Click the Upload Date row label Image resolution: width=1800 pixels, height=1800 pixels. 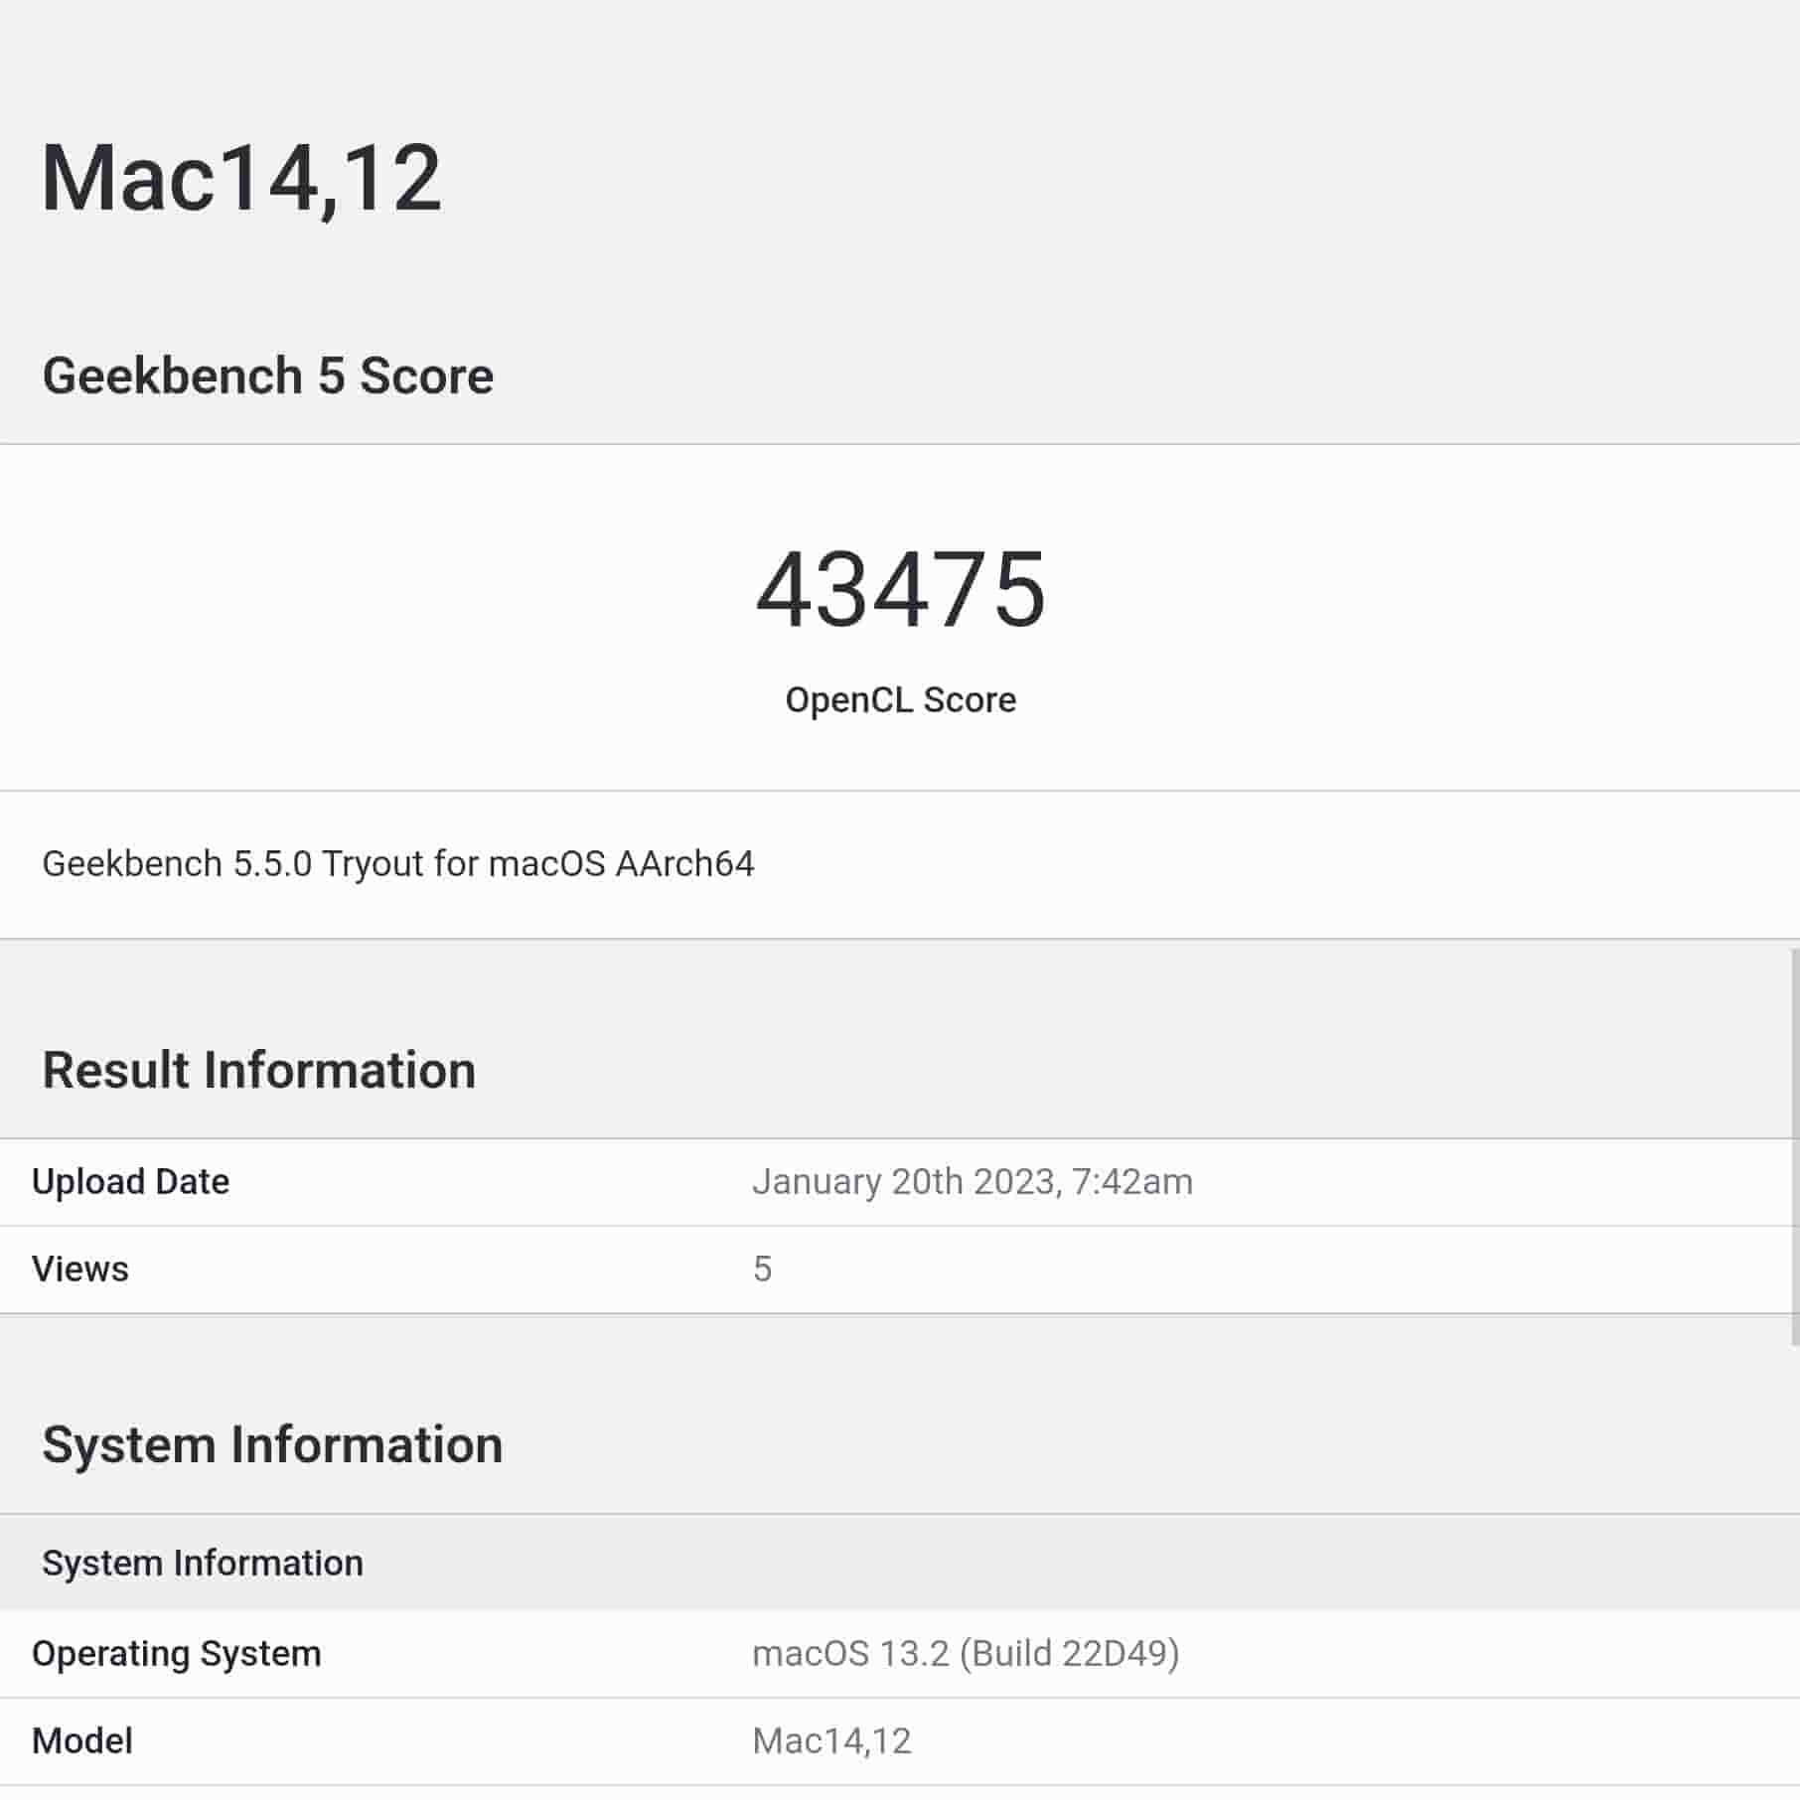click(x=130, y=1182)
